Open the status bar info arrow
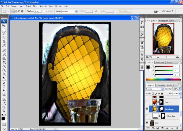Viewport: 183px width, 131px height. point(54,129)
